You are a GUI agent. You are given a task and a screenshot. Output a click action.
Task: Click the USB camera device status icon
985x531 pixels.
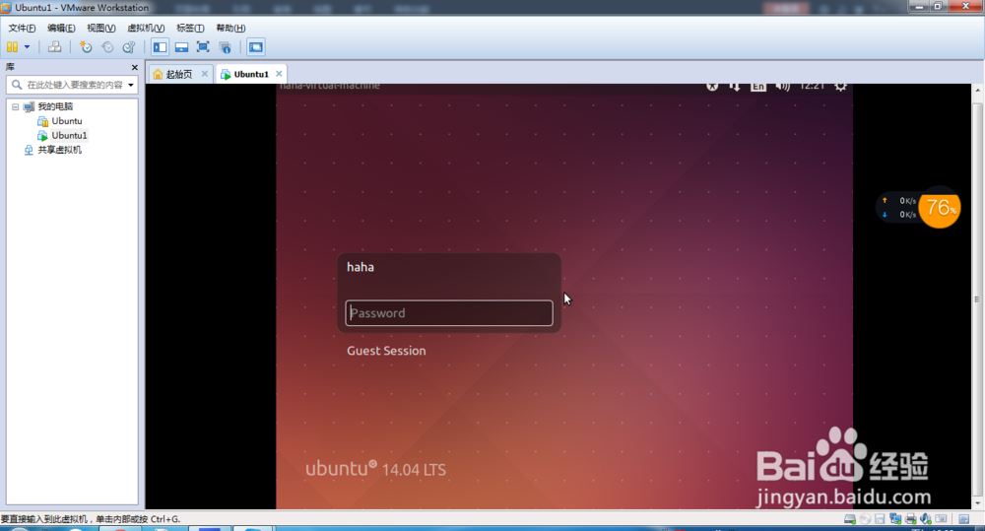(941, 519)
